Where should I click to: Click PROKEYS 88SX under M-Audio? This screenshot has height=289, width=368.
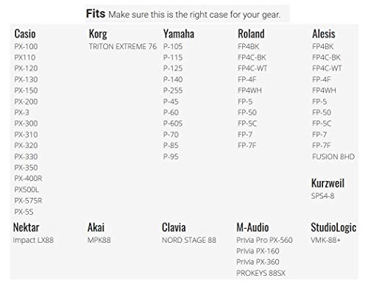(x=261, y=273)
